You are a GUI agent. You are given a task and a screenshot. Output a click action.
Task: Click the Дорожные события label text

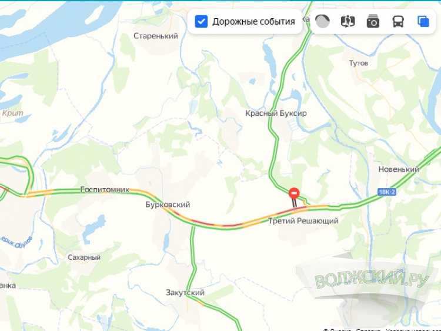(253, 22)
